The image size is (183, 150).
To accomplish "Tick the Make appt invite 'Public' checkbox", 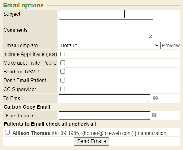I will (x=62, y=63).
